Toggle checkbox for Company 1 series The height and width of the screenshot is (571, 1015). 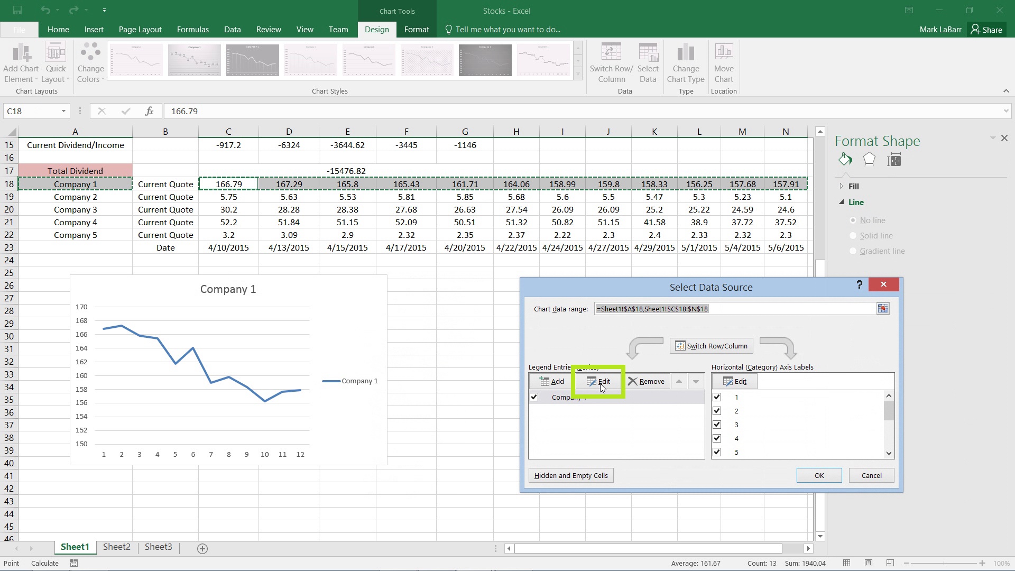(x=534, y=397)
